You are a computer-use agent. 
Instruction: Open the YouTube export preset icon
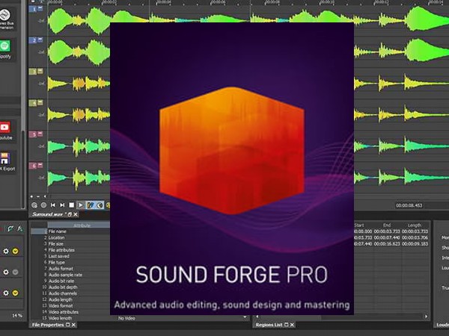tap(4, 128)
